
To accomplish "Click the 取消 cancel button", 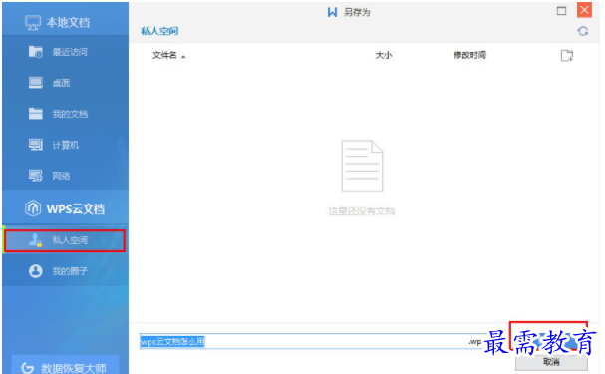I will [x=551, y=362].
